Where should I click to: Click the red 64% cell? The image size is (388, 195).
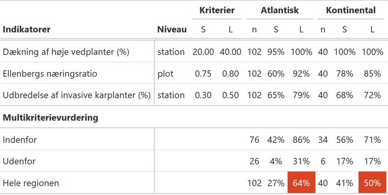[x=301, y=182]
